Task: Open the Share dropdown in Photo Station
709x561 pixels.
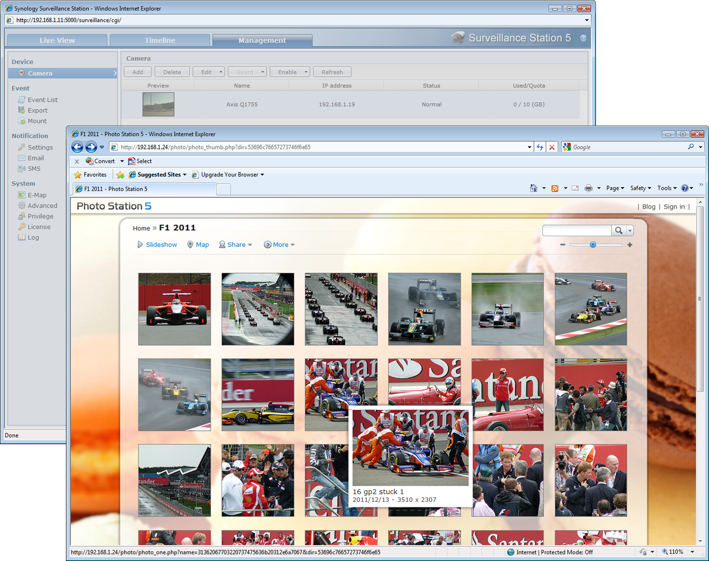Action: [235, 245]
